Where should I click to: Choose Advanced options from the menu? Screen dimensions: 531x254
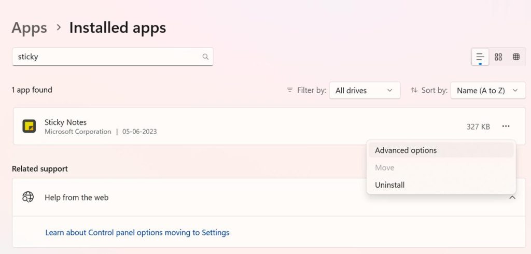tap(441, 150)
